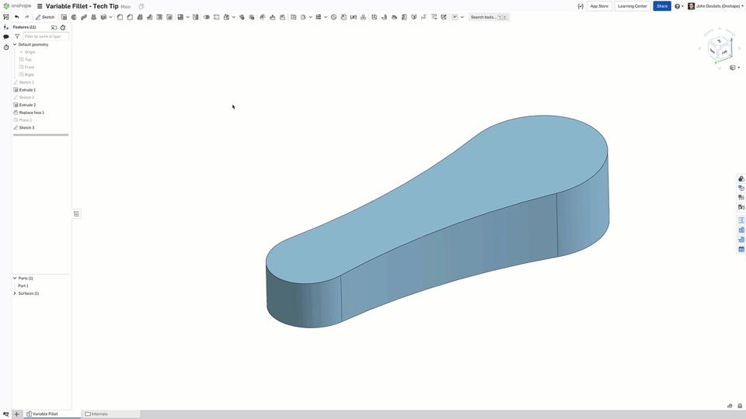Image resolution: width=746 pixels, height=419 pixels.
Task: Open the comments panel icon
Action: pos(6,36)
